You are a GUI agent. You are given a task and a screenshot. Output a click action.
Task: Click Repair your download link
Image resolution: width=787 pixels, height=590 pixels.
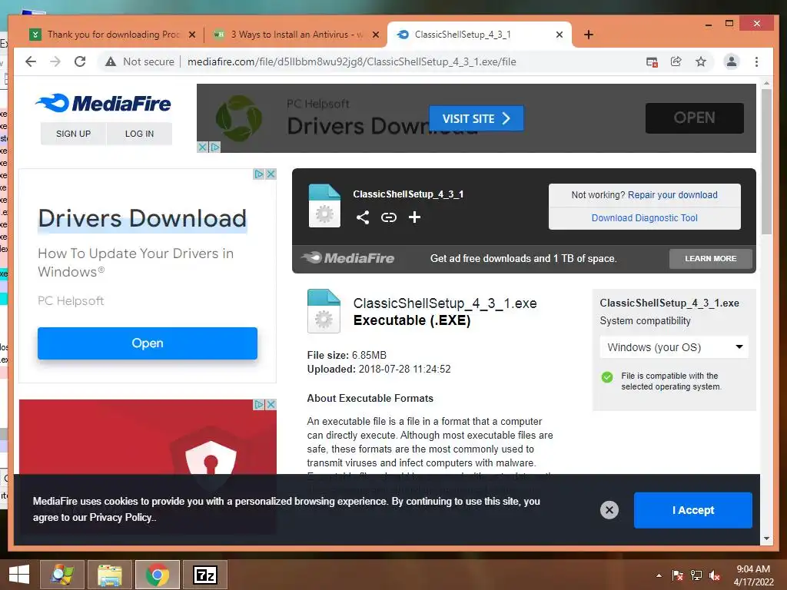pyautogui.click(x=672, y=194)
